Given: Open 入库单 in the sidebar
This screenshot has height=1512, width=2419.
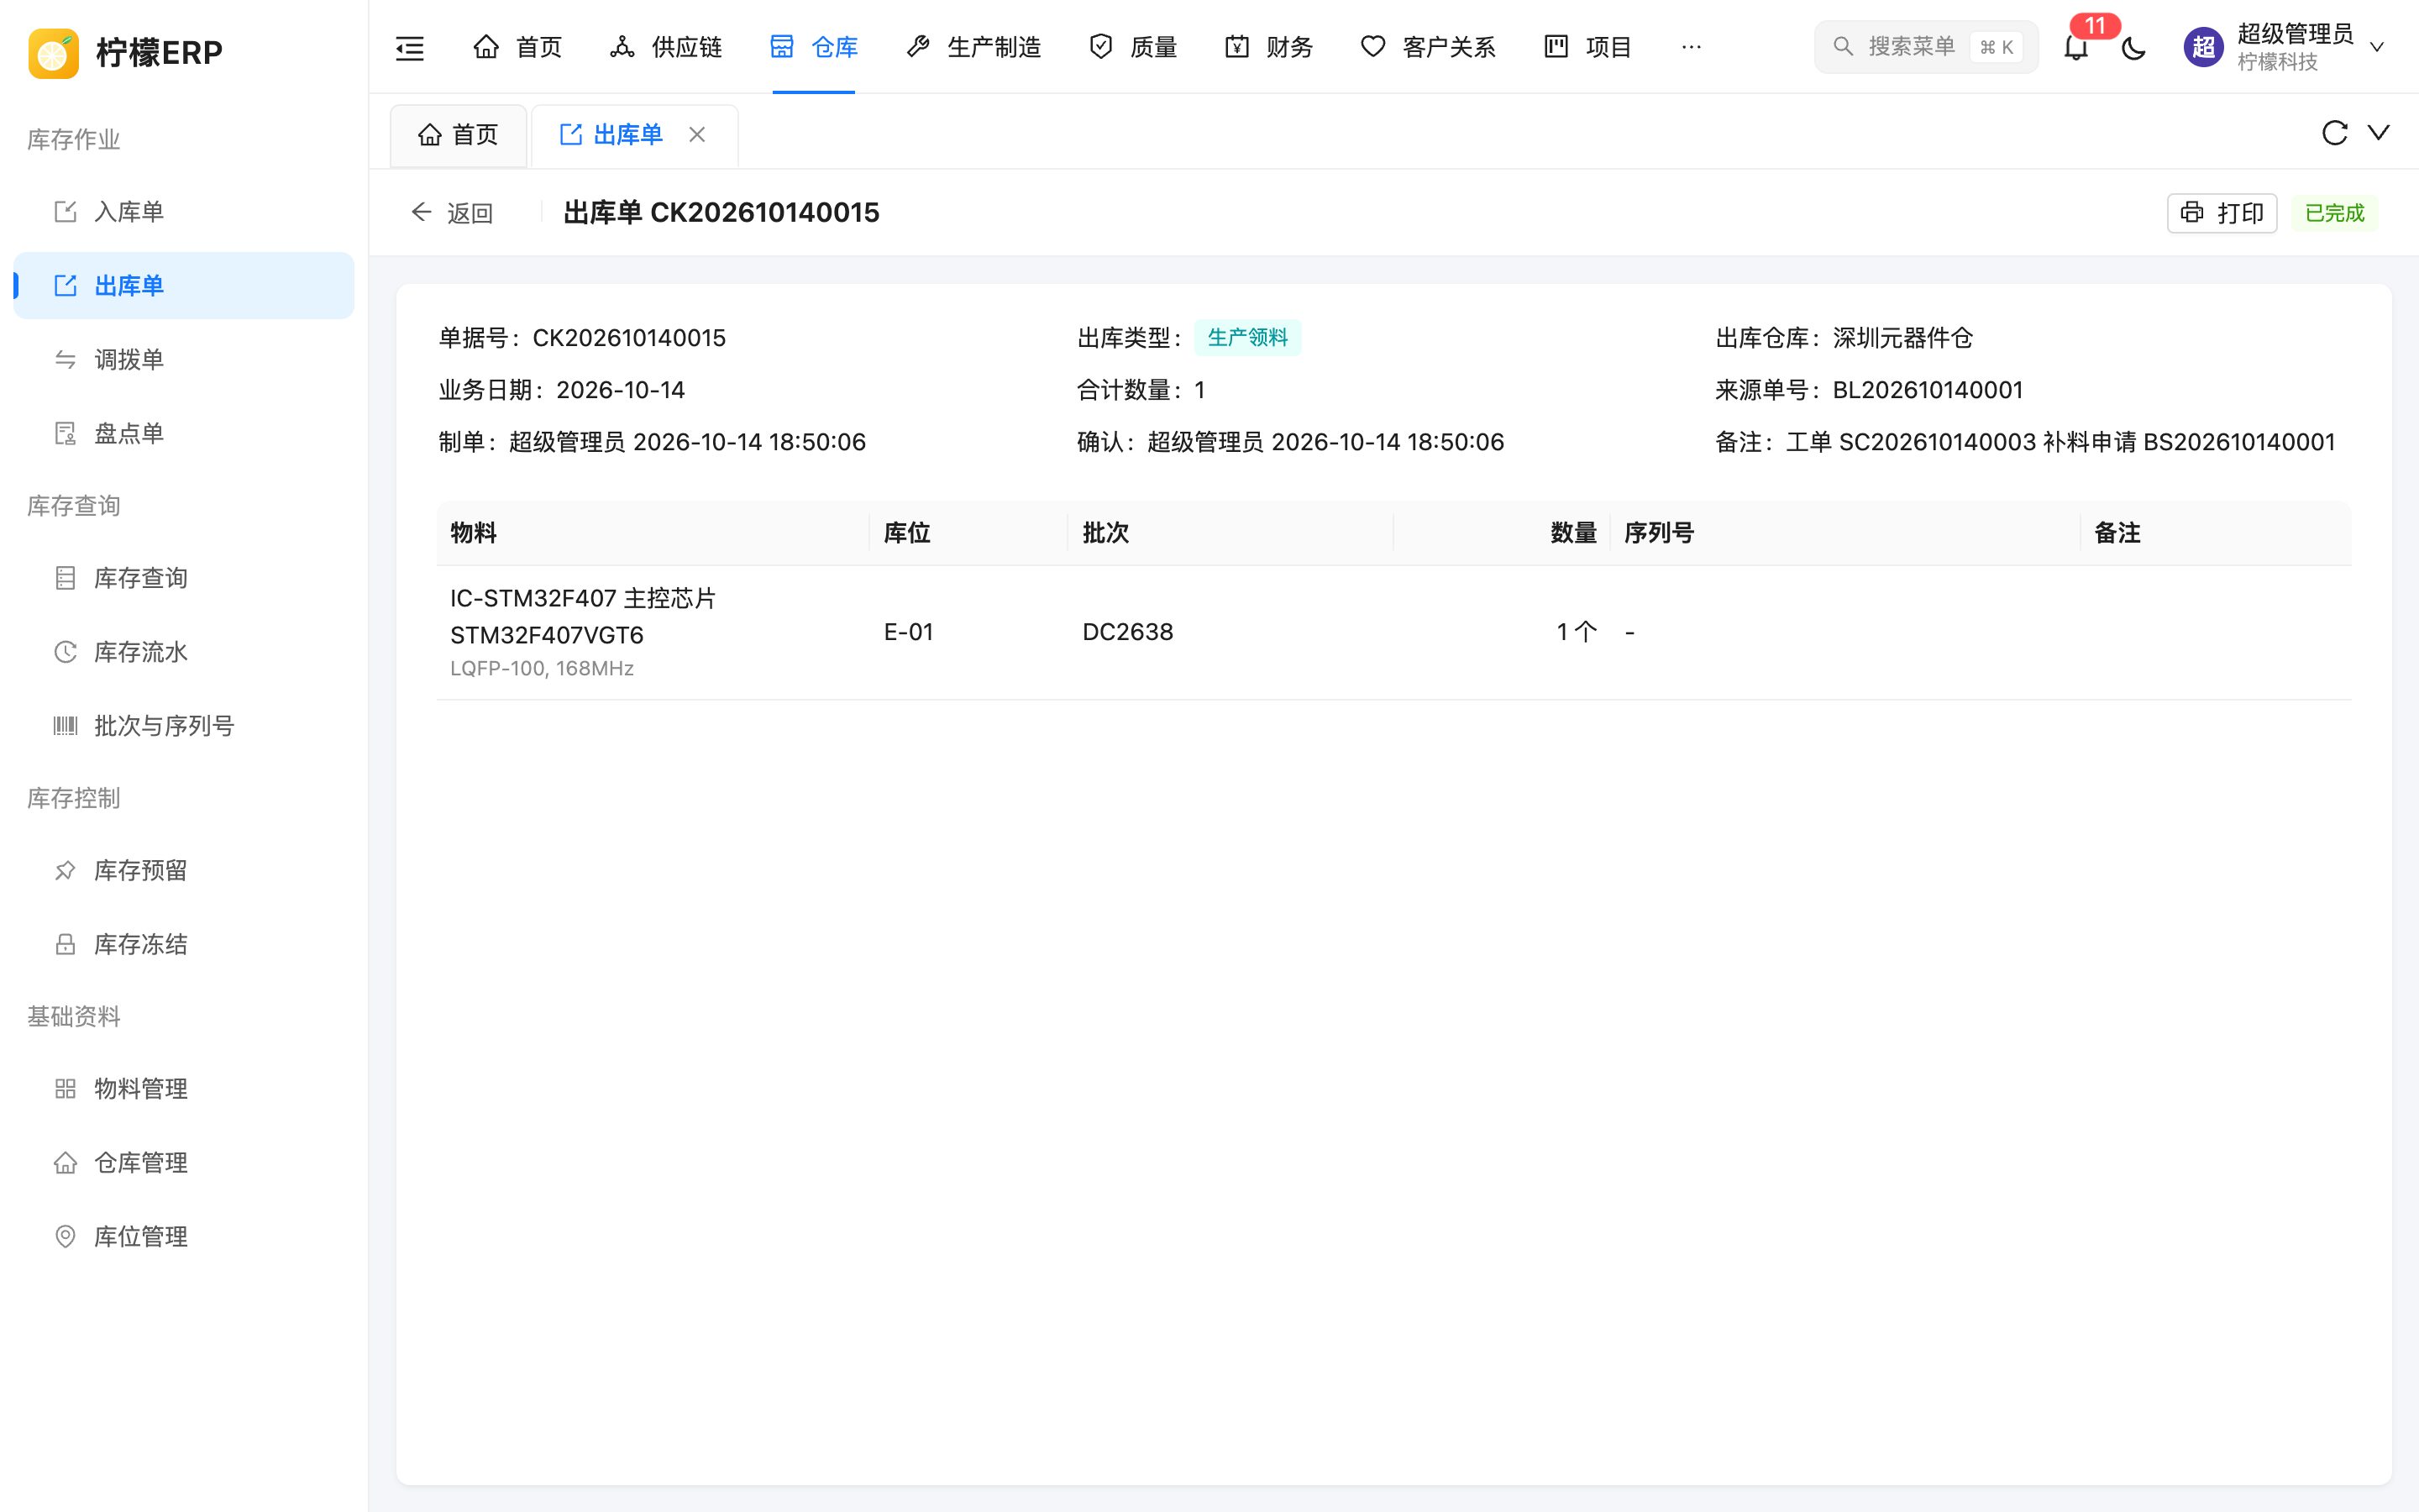Looking at the screenshot, I should 184,212.
